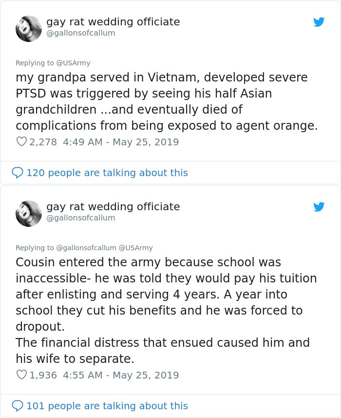341x418 pixels.
Task: Click the Twitter bird icon on first tweet
Action: pyautogui.click(x=319, y=22)
